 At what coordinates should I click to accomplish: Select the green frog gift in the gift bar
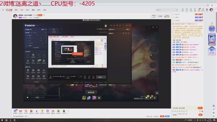(x=58, y=111)
